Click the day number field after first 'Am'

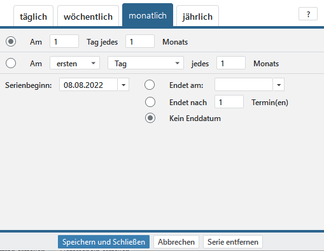[x=64, y=41]
